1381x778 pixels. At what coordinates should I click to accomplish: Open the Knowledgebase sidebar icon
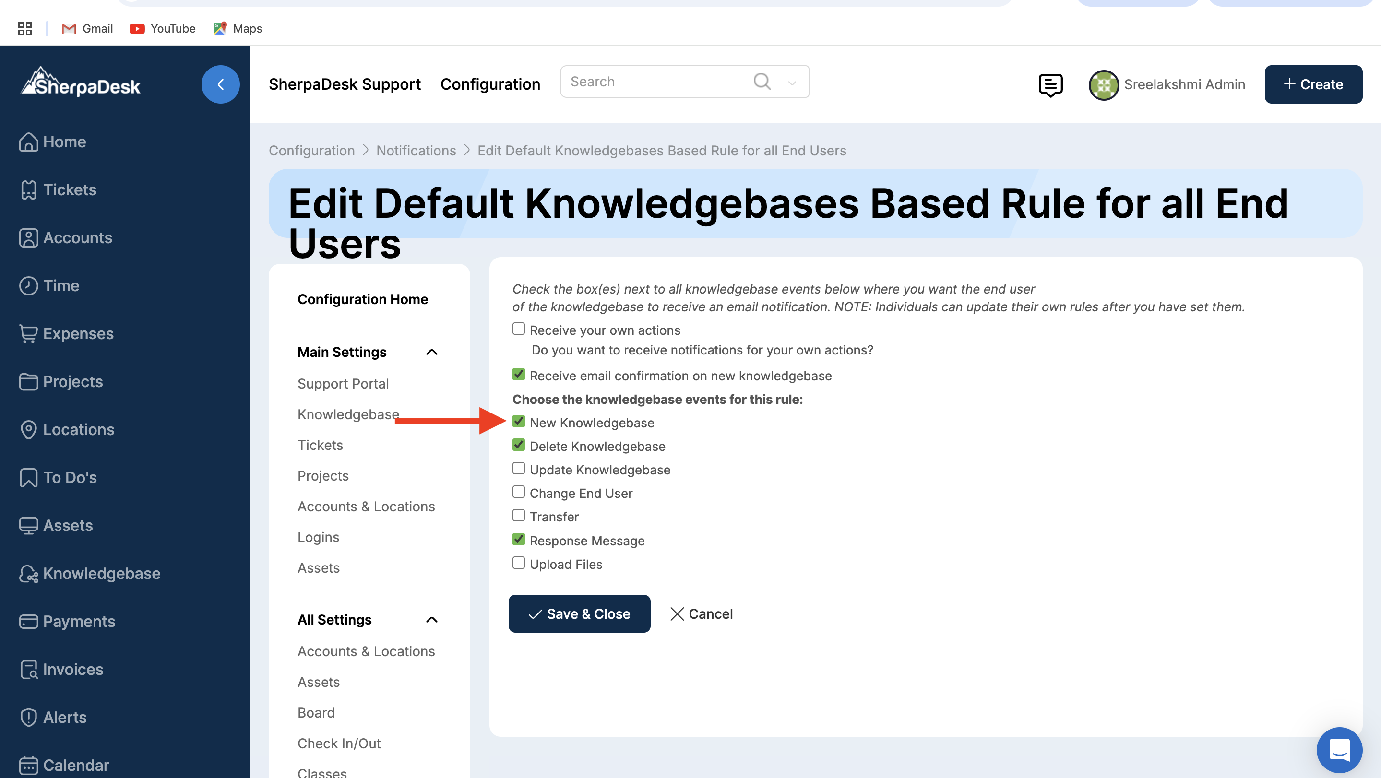[28, 573]
